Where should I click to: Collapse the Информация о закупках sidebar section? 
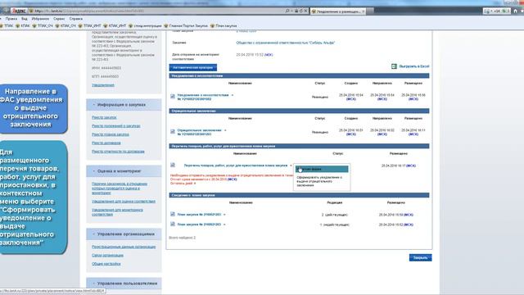pos(94,105)
